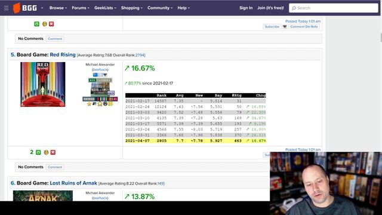Click Bay value 5.927 in highlighted row
382x215 pixels.
tap(216, 141)
